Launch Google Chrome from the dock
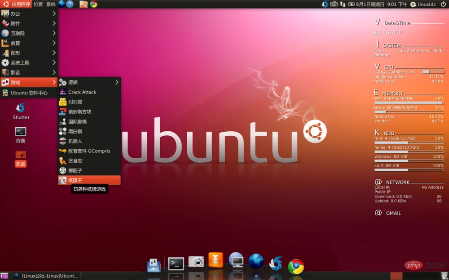The width and height of the screenshot is (449, 280). [x=296, y=266]
